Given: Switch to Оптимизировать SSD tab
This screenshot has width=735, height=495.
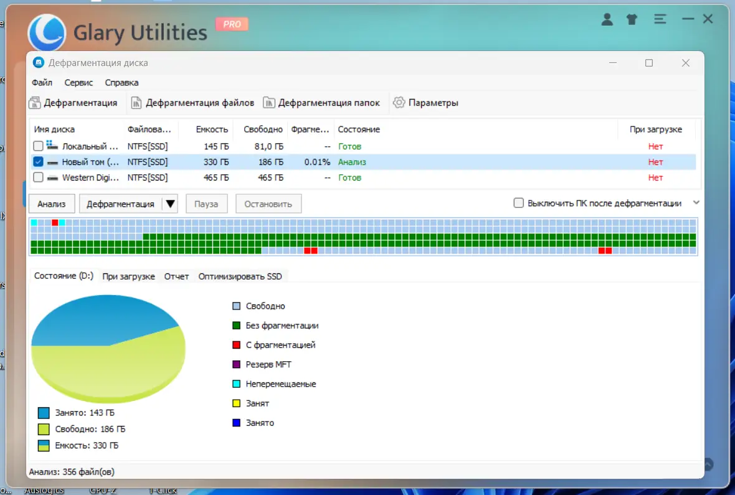Looking at the screenshot, I should (x=240, y=276).
